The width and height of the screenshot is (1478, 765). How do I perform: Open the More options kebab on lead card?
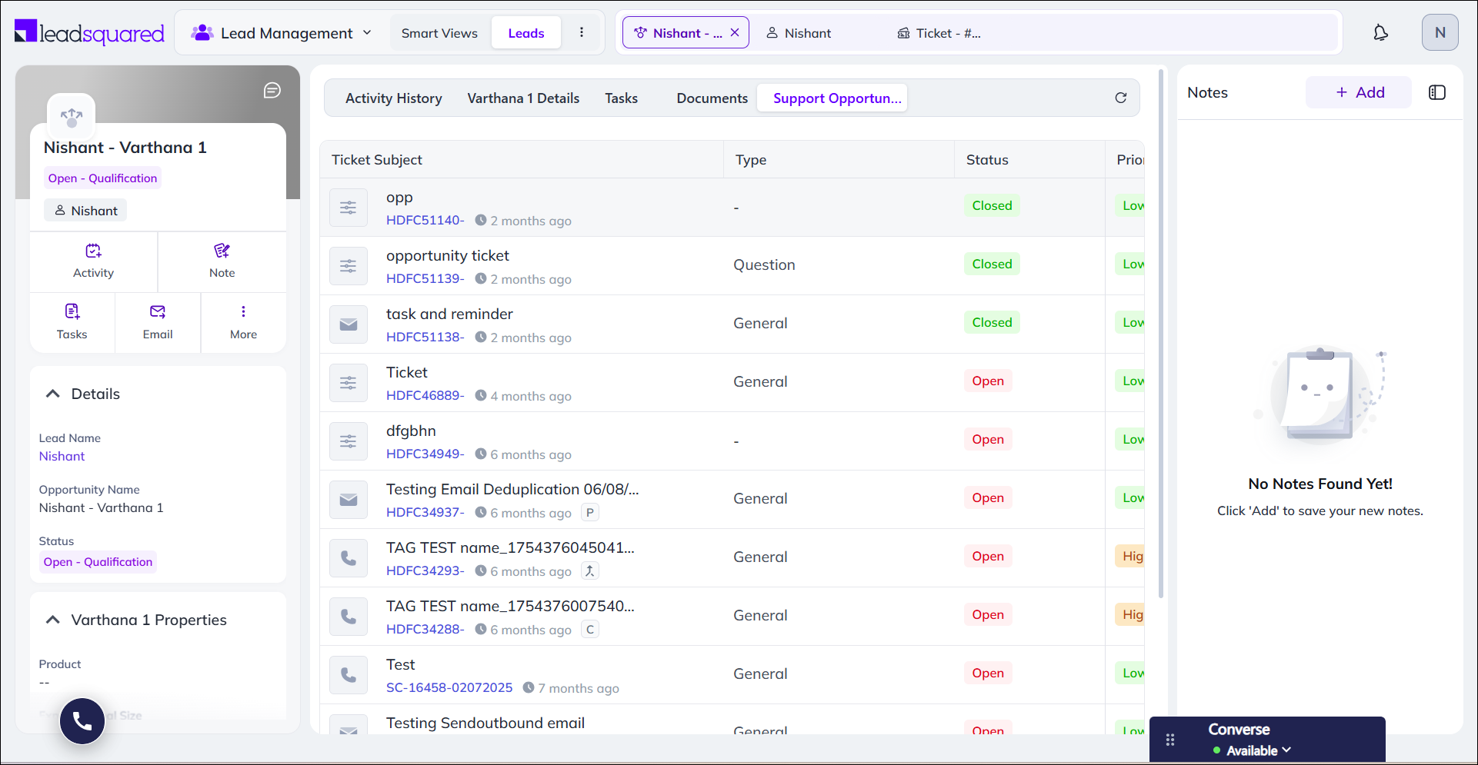click(243, 321)
